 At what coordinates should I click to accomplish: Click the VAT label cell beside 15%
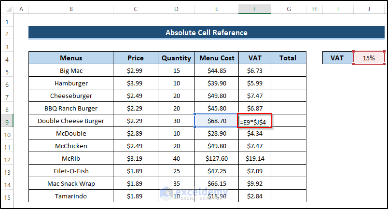(x=337, y=58)
